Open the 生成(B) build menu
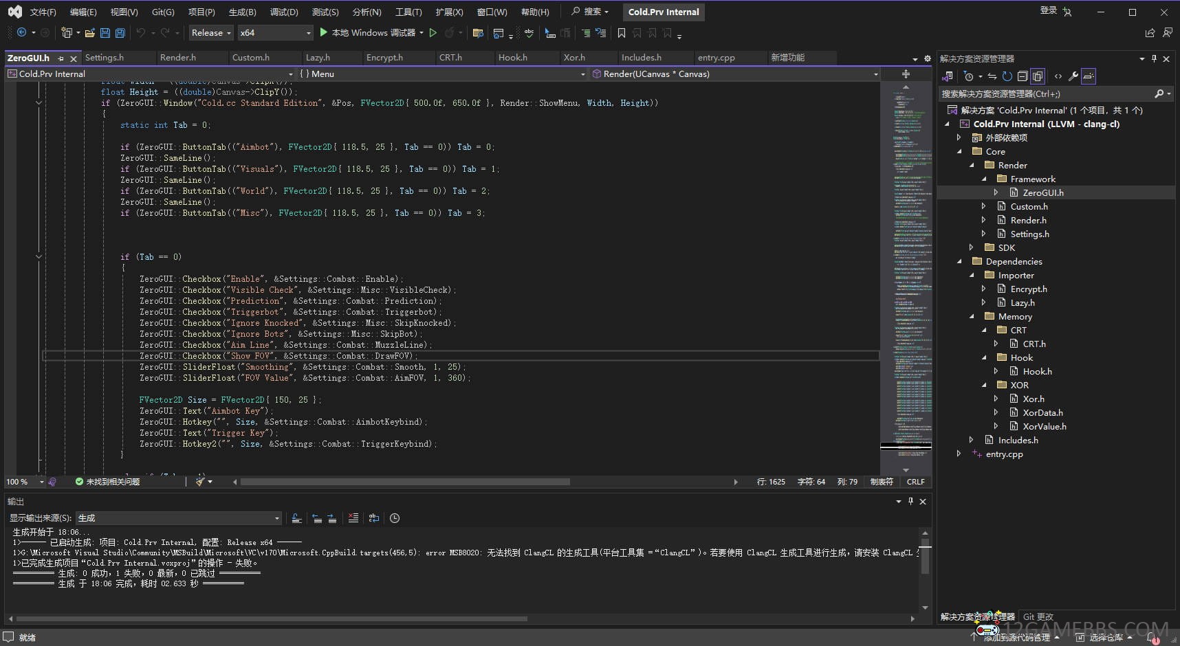This screenshot has width=1180, height=646. (242, 12)
